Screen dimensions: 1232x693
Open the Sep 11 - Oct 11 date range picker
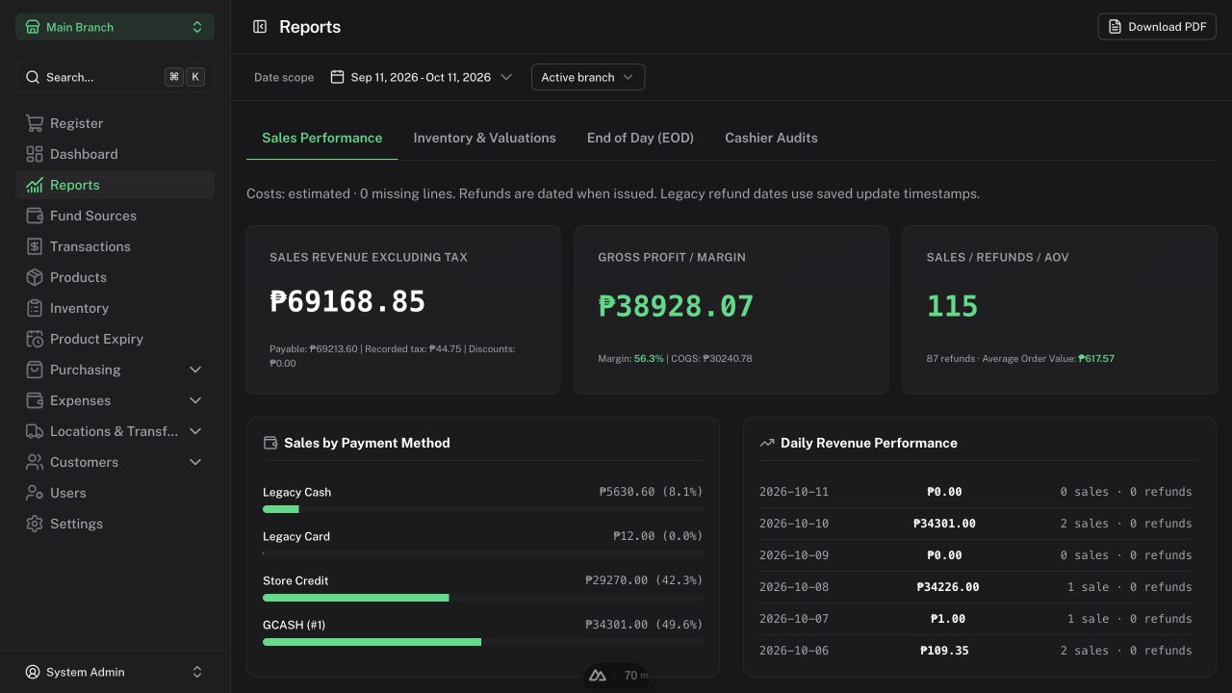pos(422,77)
